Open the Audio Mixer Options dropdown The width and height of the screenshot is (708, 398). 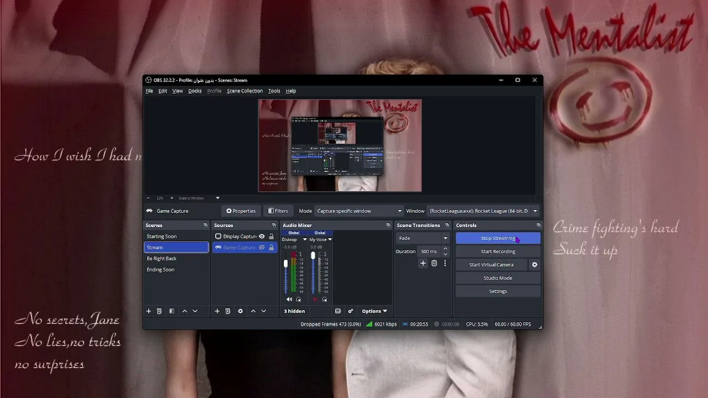pos(374,311)
